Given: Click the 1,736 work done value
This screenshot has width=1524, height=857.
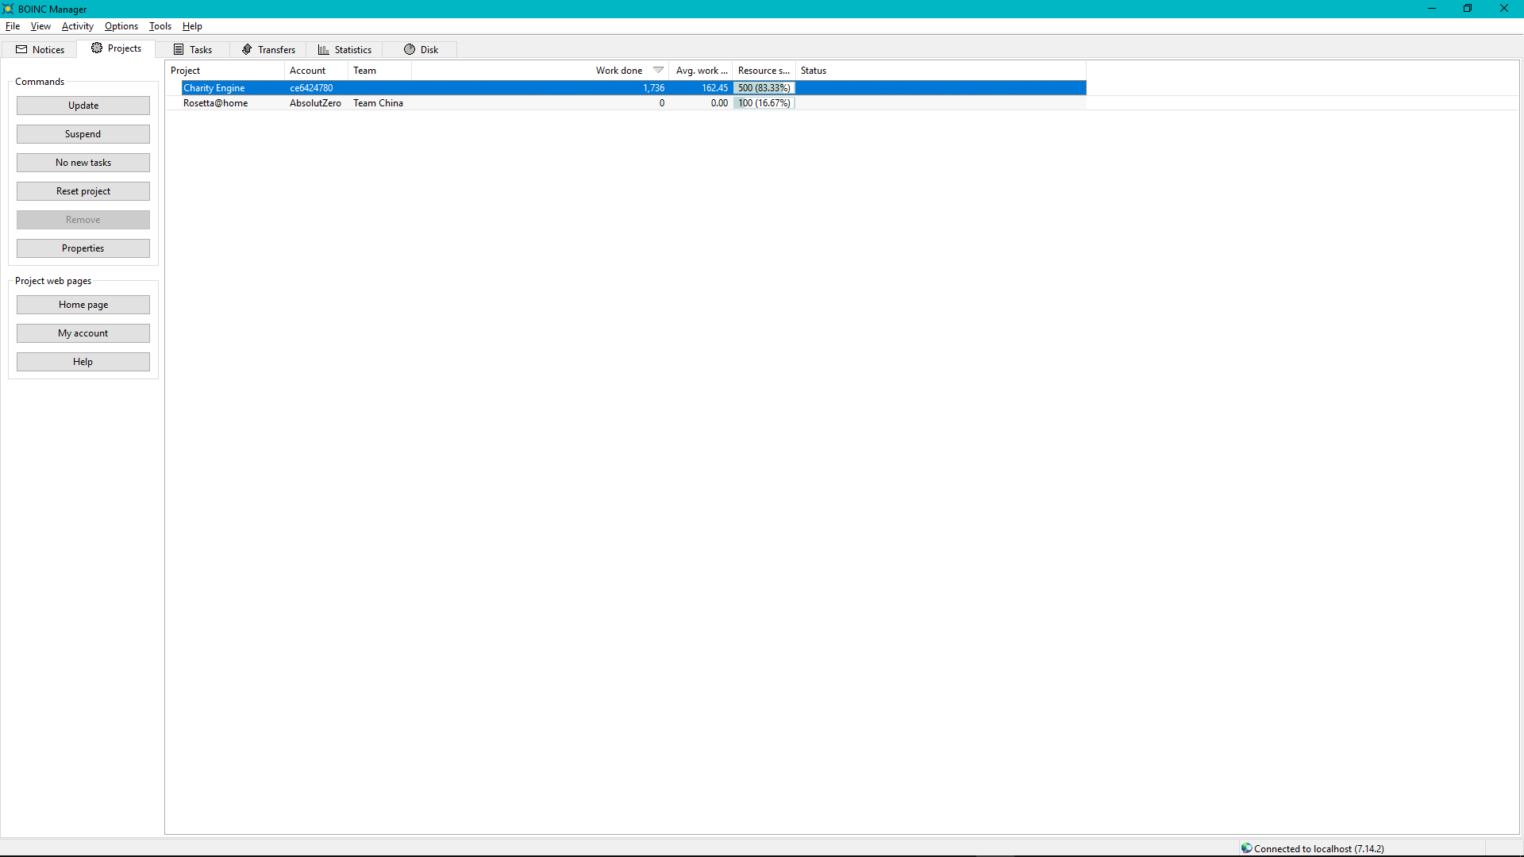Looking at the screenshot, I should pos(654,88).
